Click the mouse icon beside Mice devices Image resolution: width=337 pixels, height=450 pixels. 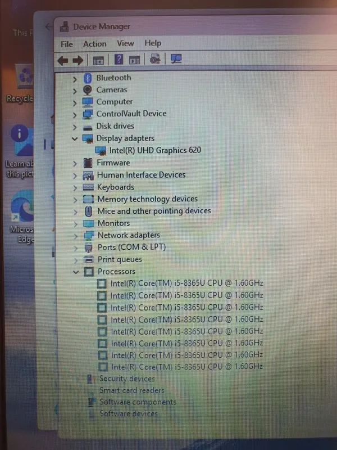pos(89,211)
